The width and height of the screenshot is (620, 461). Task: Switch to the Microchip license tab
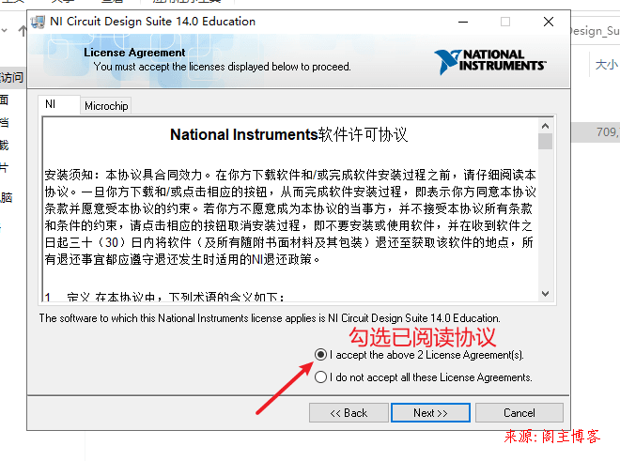coord(106,106)
